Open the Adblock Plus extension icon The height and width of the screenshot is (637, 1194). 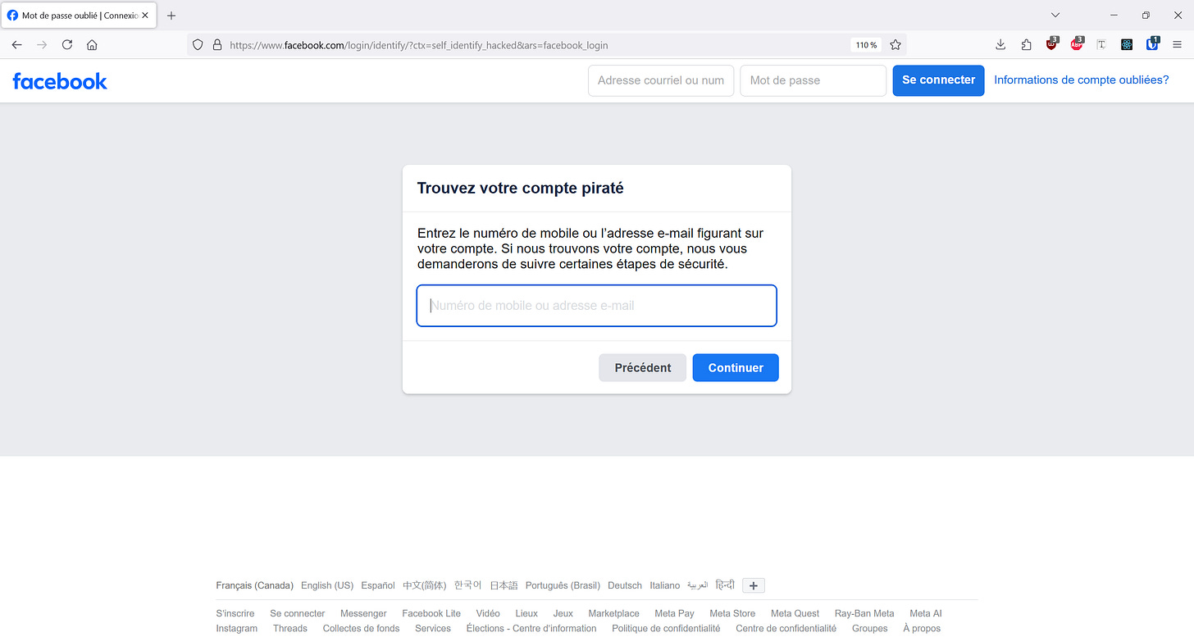(1077, 45)
